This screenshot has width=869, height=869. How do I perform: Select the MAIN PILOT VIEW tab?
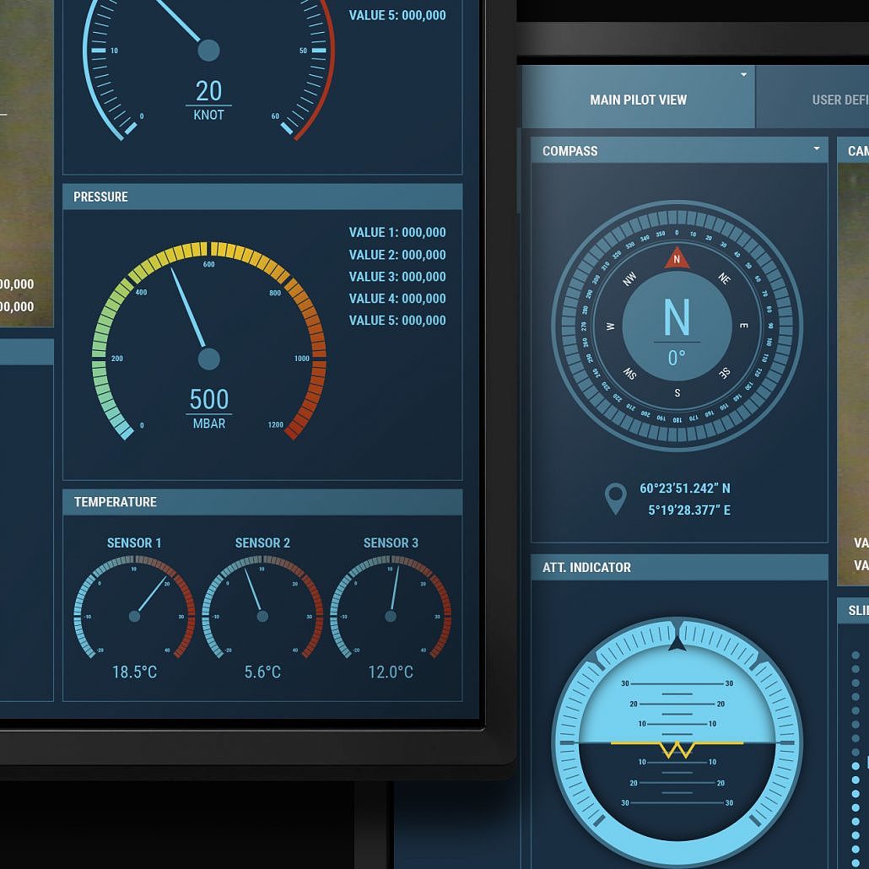pyautogui.click(x=638, y=99)
